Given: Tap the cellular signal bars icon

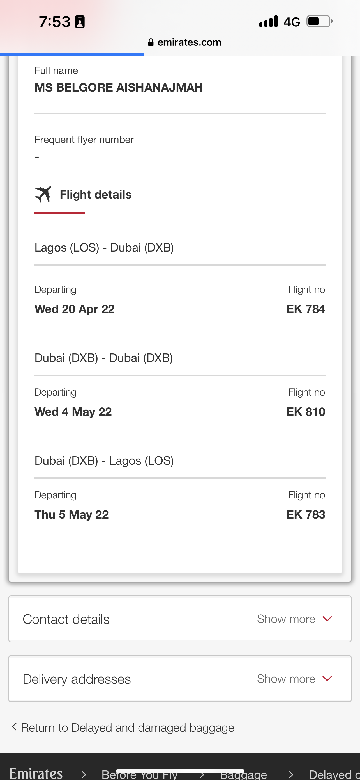Looking at the screenshot, I should coord(268,22).
